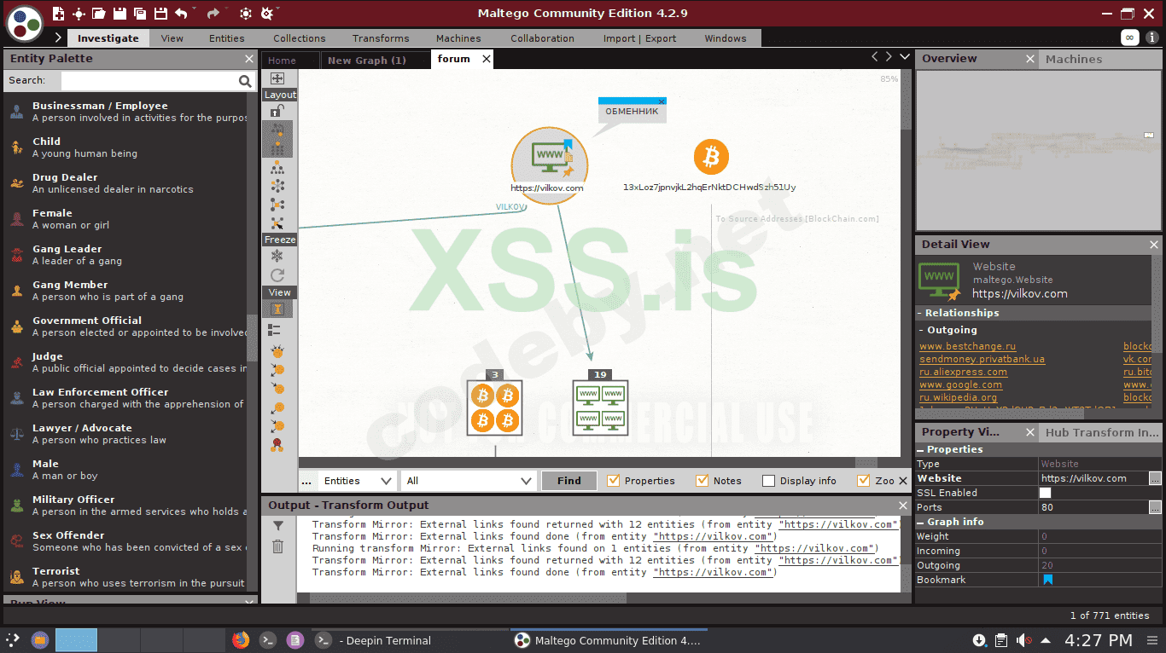Click the open folder icon in the toolbar

click(99, 14)
